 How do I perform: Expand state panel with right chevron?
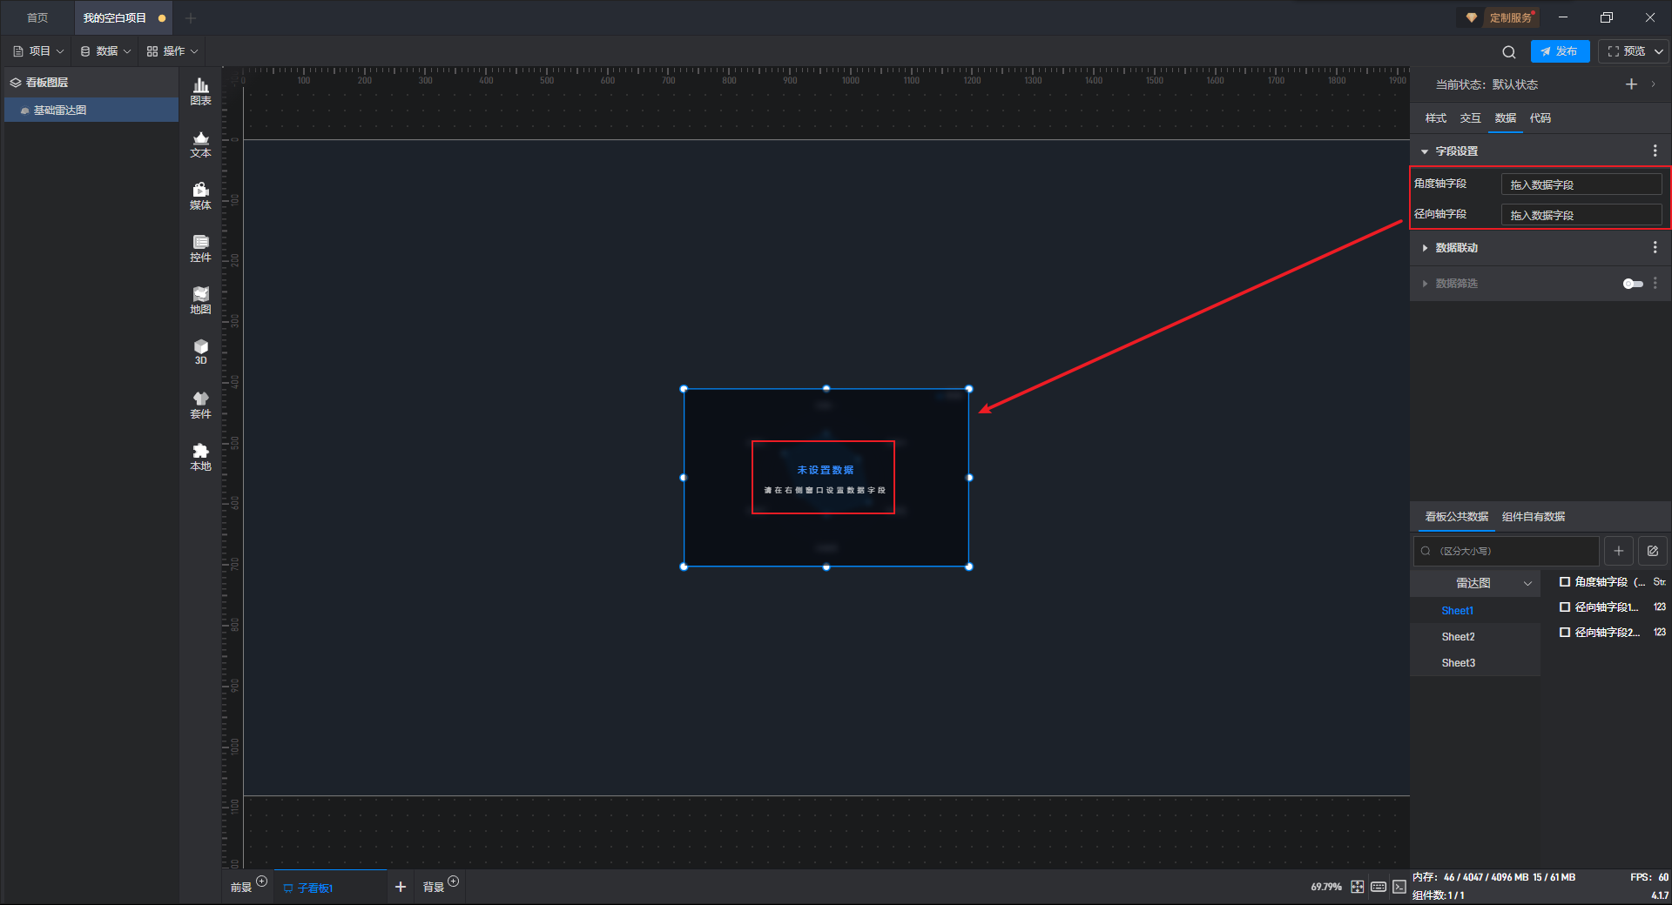[x=1654, y=84]
